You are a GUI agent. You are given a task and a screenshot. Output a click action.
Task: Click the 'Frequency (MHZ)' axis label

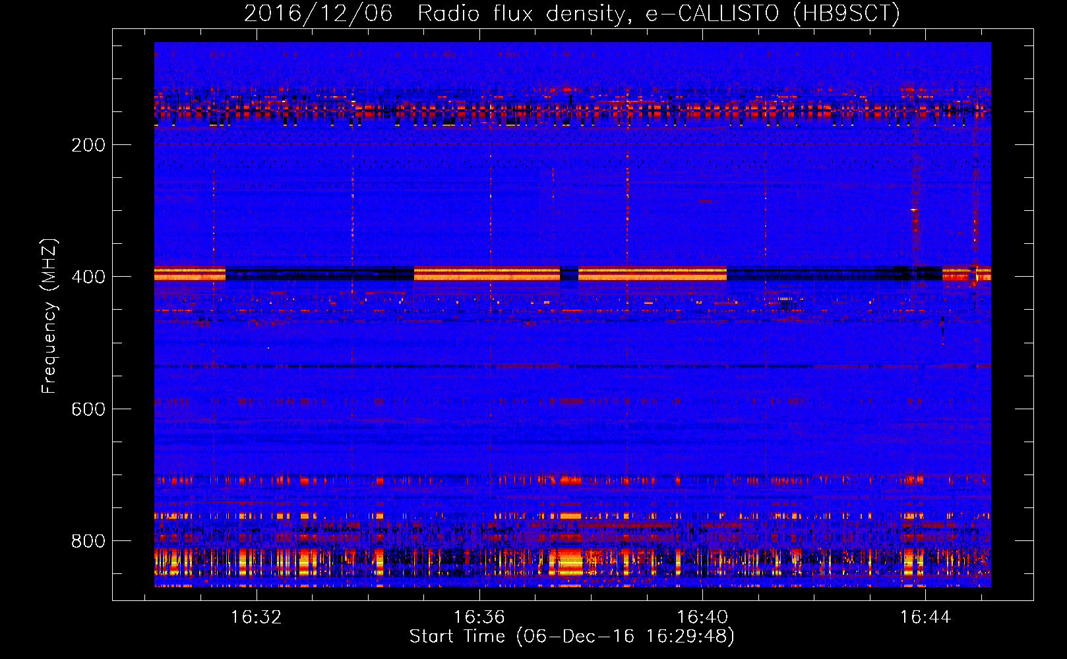tap(49, 316)
